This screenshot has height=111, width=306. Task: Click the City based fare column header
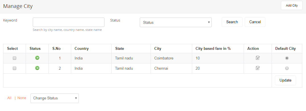213,48
